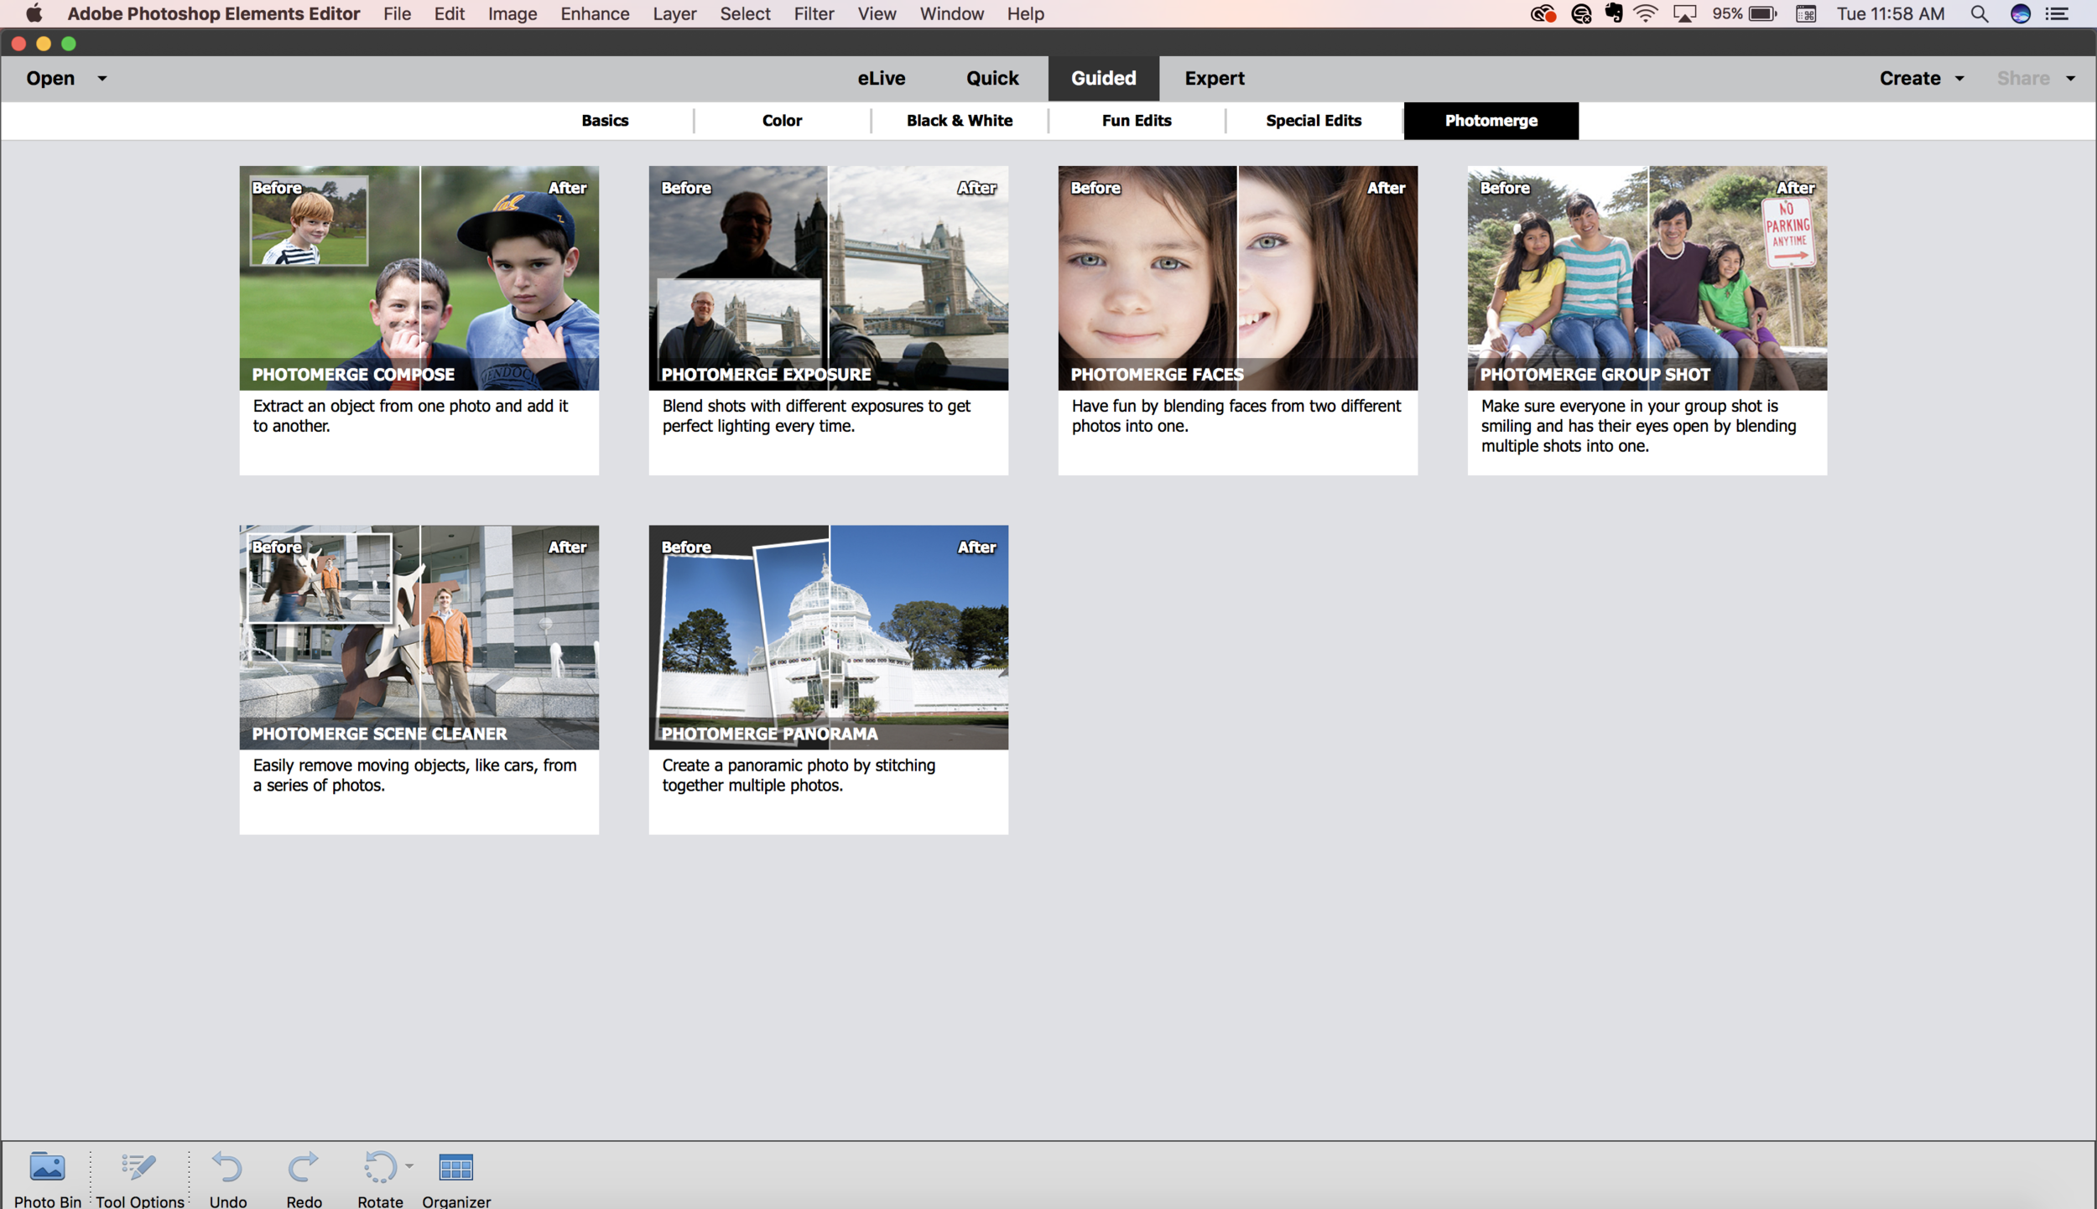
Task: Click the Evernote elephant menu bar icon
Action: [1613, 13]
